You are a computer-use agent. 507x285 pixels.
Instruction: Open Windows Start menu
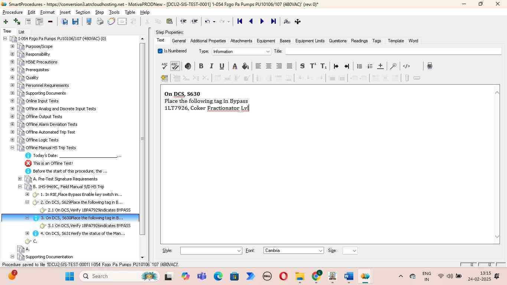tap(69, 276)
